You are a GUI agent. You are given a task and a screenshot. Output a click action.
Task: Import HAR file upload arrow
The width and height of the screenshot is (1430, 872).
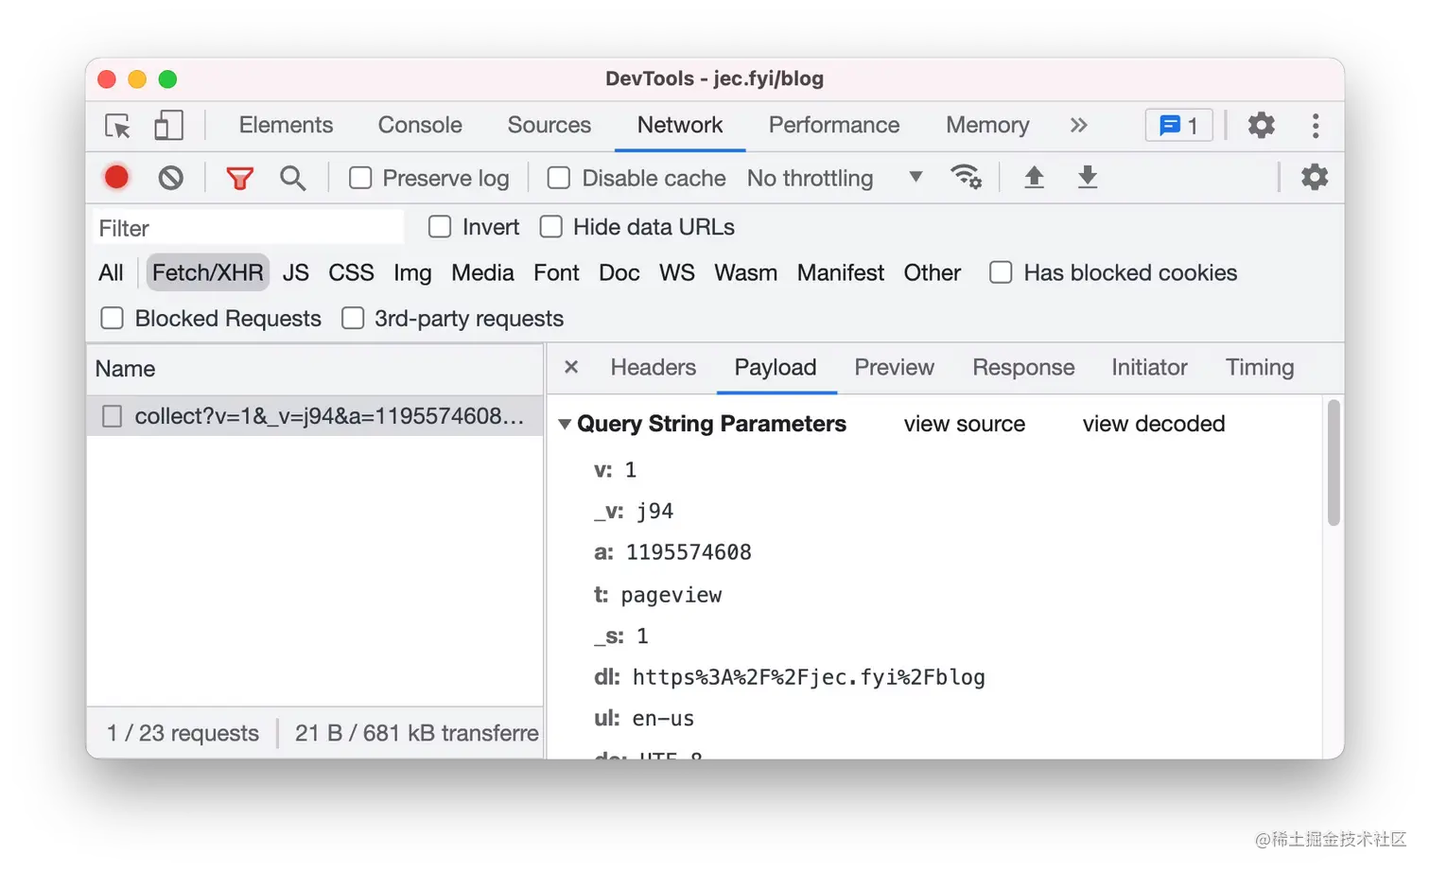tap(1035, 177)
